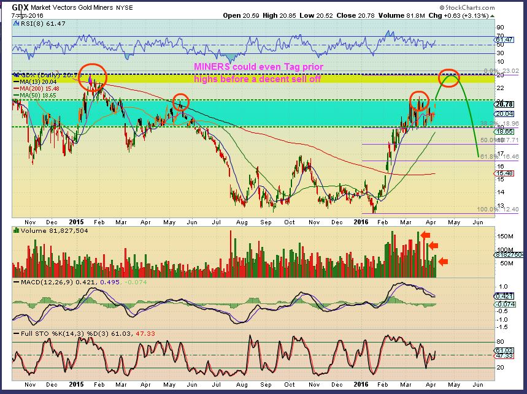Click the green up-triangle next to Chg

pos(492,16)
